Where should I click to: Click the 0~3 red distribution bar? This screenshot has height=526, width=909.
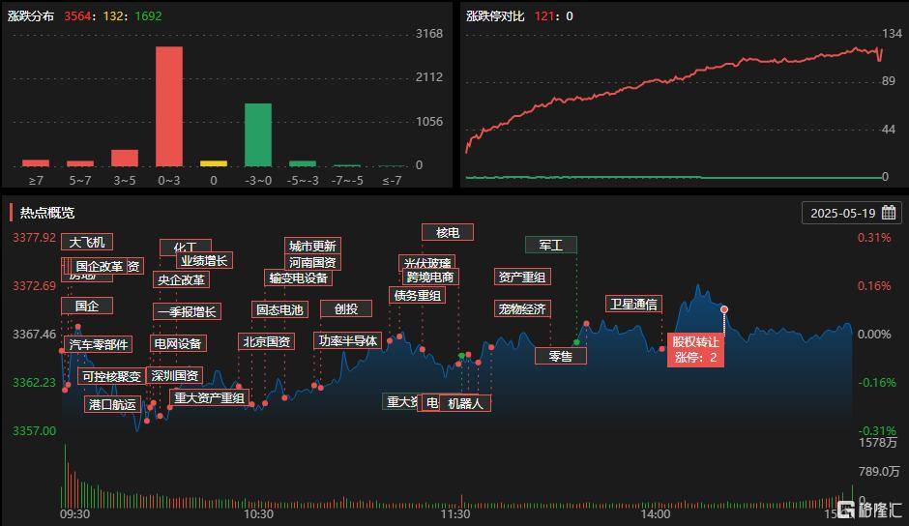[x=168, y=106]
